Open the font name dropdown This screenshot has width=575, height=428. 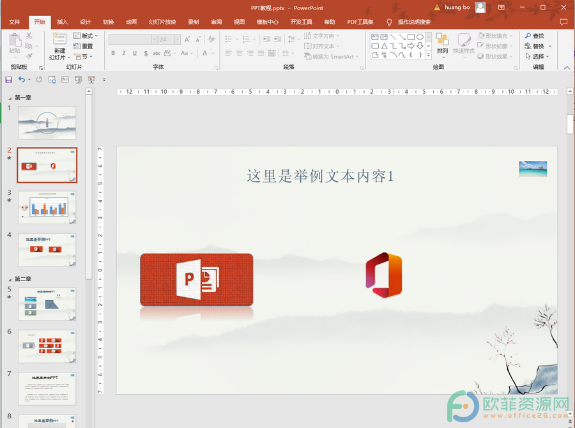click(x=155, y=39)
